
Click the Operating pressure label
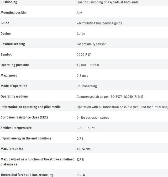tap(15, 65)
